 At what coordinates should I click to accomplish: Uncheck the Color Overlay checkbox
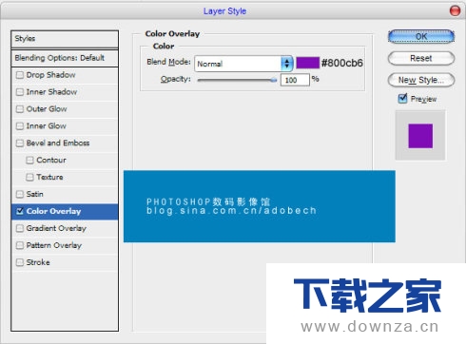pyautogui.click(x=20, y=211)
